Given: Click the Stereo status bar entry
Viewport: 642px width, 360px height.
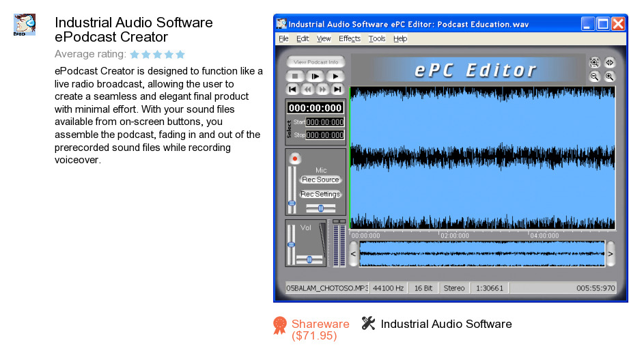Looking at the screenshot, I should pos(454,288).
